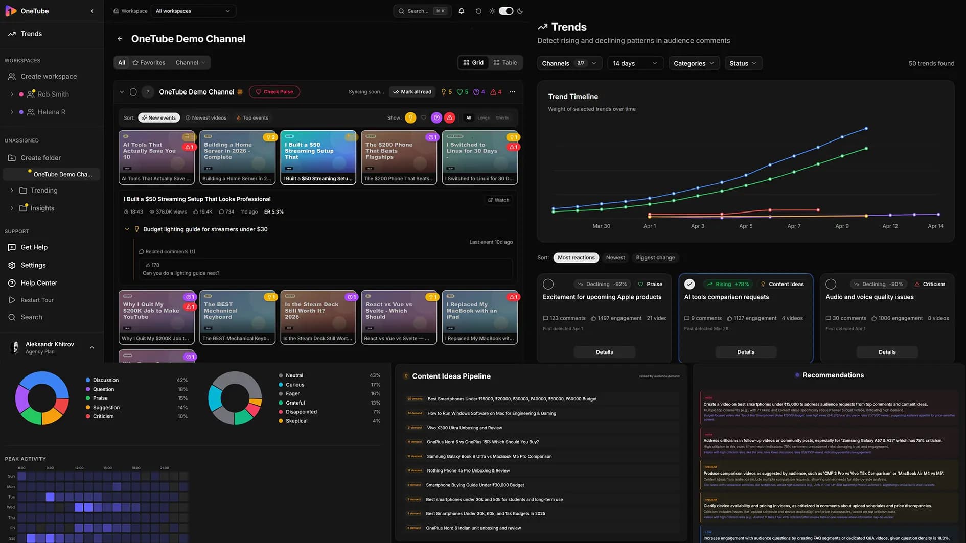This screenshot has width=966, height=543.
Task: Open the Trends sidebar item
Action: point(31,34)
